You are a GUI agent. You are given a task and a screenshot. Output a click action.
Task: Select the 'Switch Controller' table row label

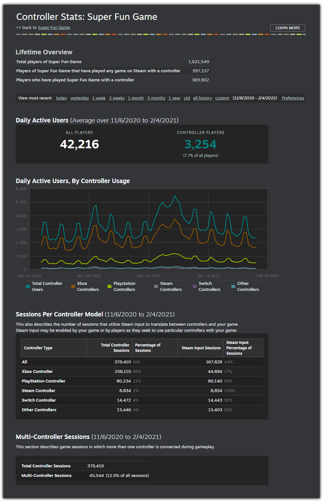pyautogui.click(x=39, y=400)
